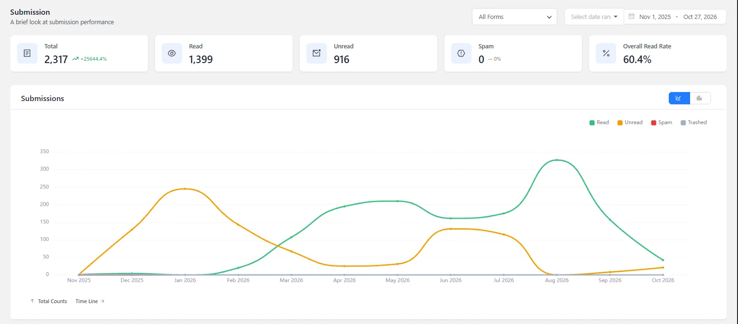Click the calendar icon in date range
This screenshot has height=324, width=738.
(631, 17)
